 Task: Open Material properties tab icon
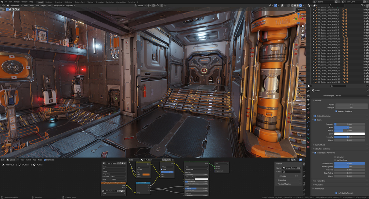pyautogui.click(x=308, y=142)
